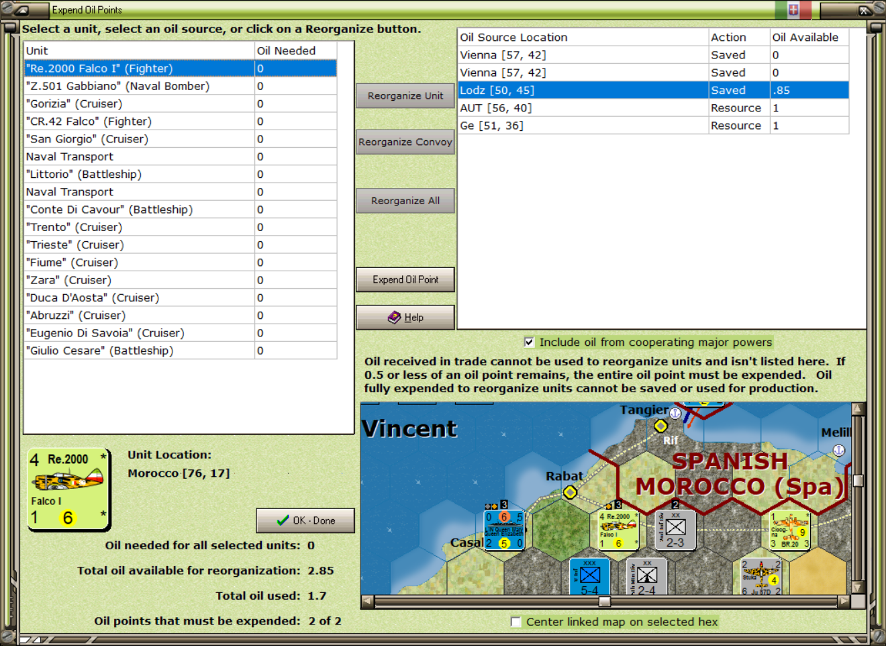Click the map horizontal scrollbar thumb
886x646 pixels.
click(604, 602)
